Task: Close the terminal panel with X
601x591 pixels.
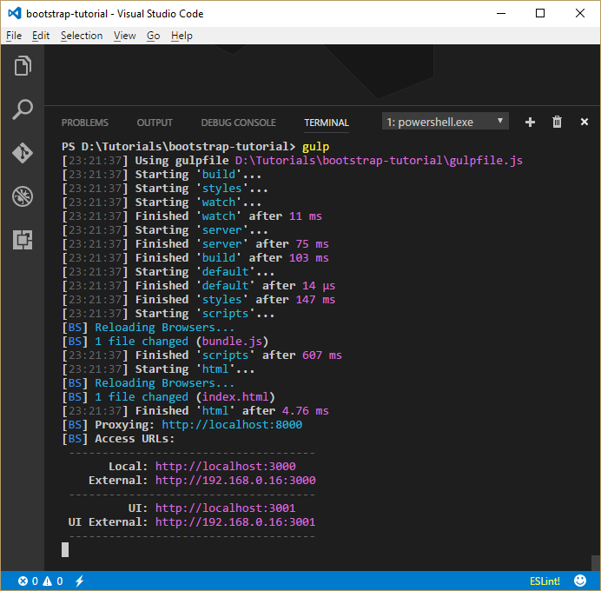Action: [584, 123]
